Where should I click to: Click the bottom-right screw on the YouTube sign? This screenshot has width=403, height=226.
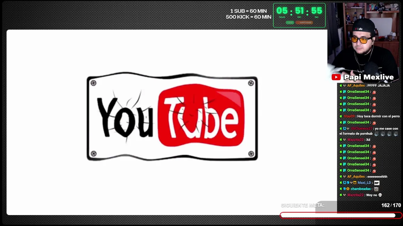tap(251, 154)
